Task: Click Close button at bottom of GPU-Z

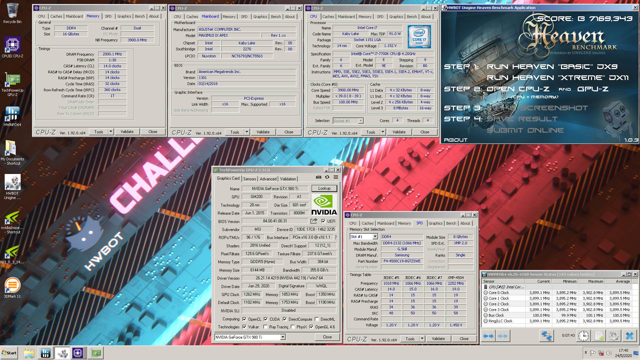Action: tap(327, 337)
